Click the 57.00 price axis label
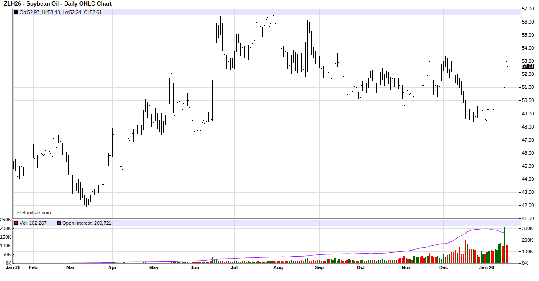 tap(528, 9)
